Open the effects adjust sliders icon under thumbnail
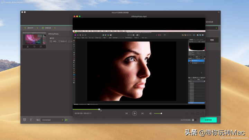Viewport: 249px width, 140px height. [41, 47]
